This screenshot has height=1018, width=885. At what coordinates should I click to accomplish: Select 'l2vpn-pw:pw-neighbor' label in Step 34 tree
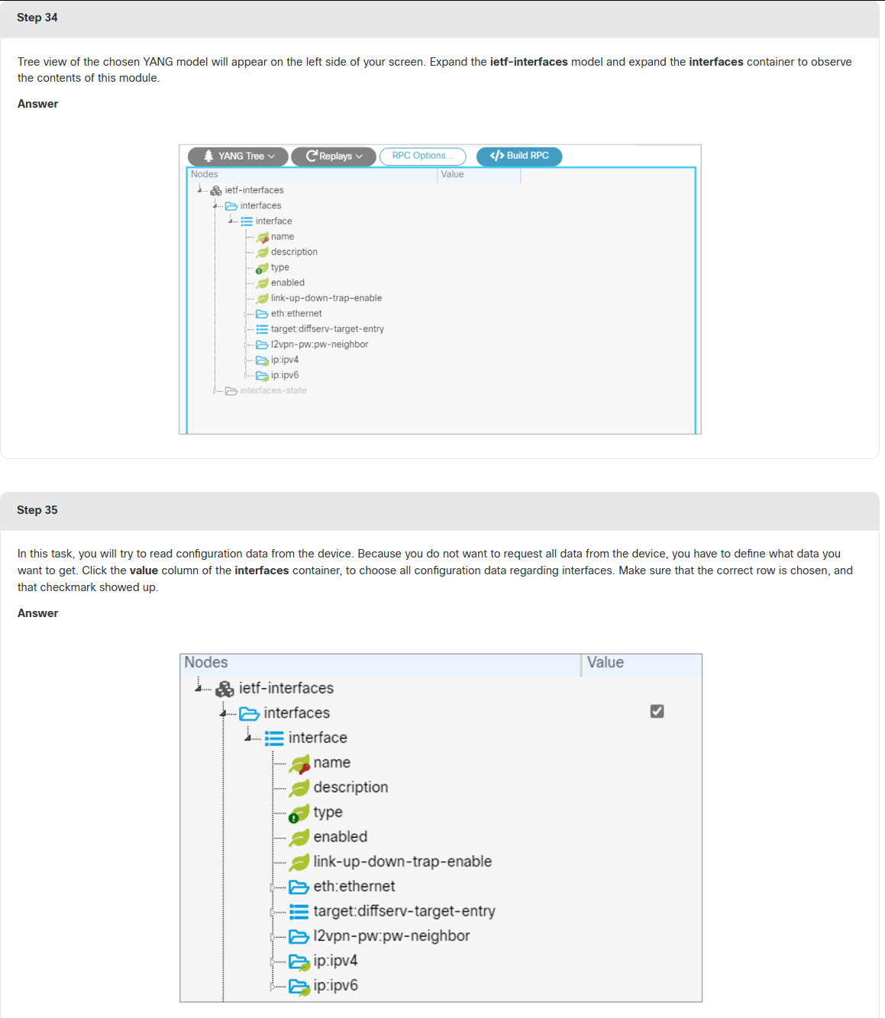(319, 344)
